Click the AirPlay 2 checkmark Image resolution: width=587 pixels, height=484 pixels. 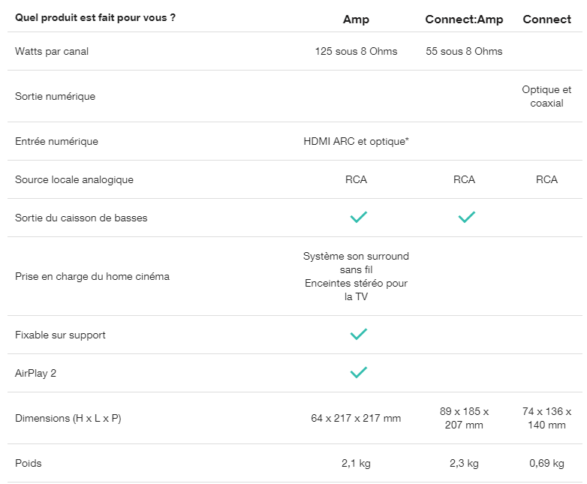click(358, 372)
